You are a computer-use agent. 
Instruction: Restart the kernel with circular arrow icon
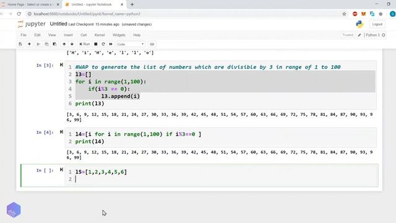tap(103, 44)
